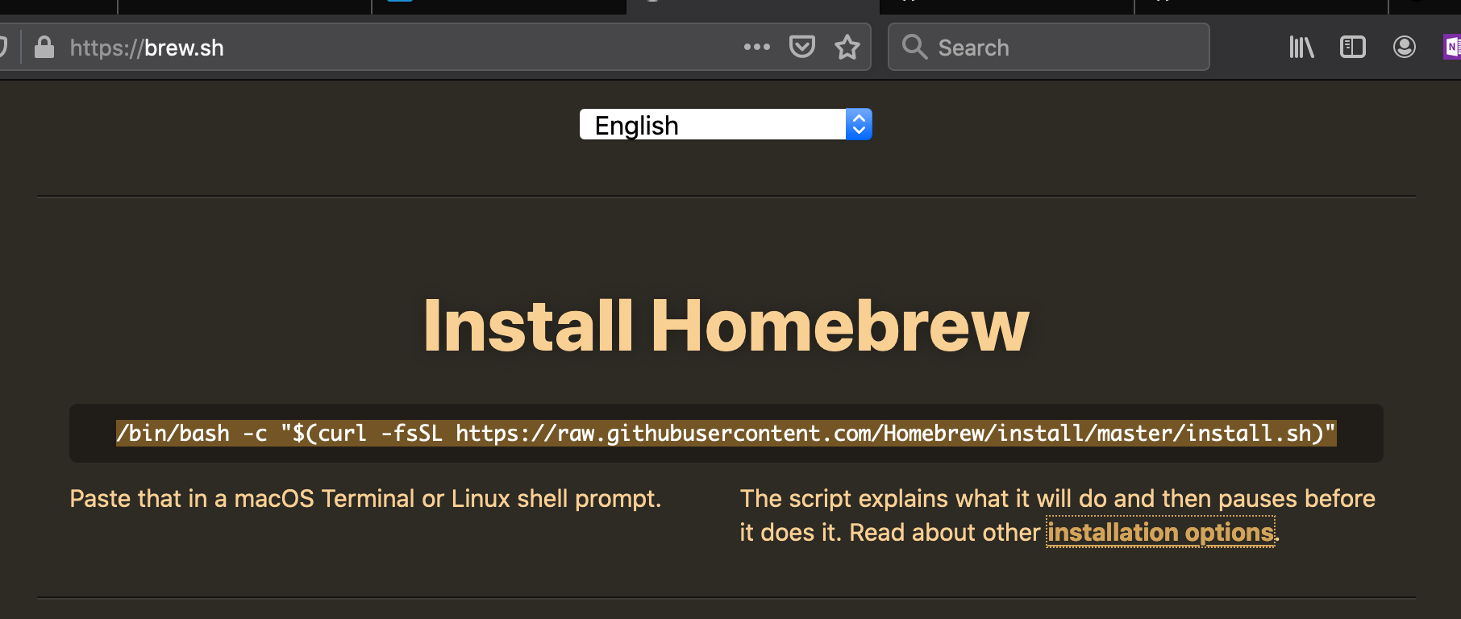Click the lock site security icon

(x=44, y=48)
